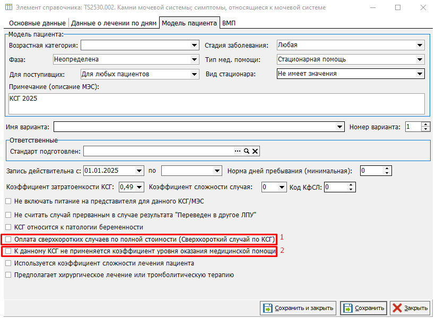The width and height of the screenshot is (436, 319).
Task: Increase the Номер варианта value with up arrow
Action: [425, 125]
